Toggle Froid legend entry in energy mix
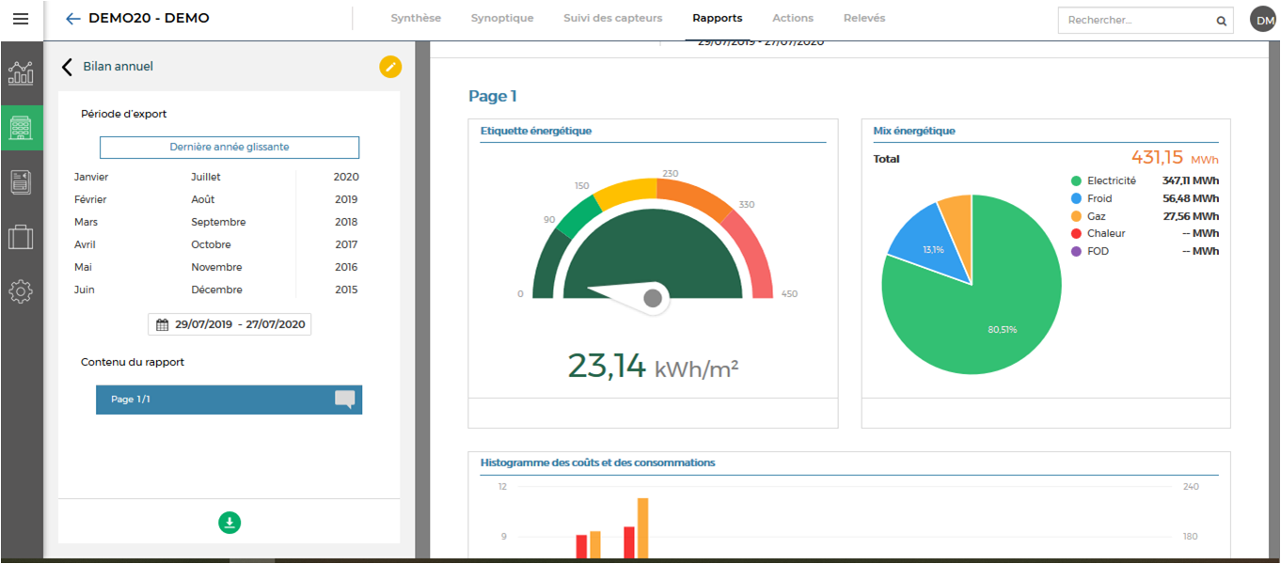The width and height of the screenshot is (1281, 564). 1099,198
